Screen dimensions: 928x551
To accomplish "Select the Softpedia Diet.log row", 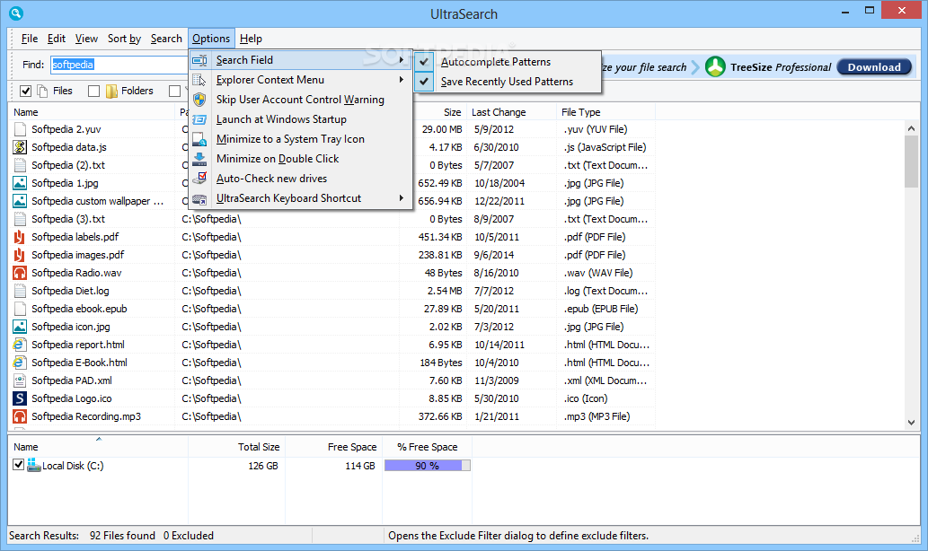I will [331, 291].
